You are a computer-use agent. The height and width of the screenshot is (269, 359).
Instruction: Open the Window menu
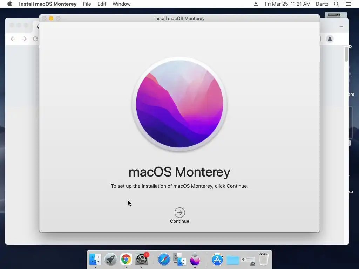pyautogui.click(x=122, y=4)
